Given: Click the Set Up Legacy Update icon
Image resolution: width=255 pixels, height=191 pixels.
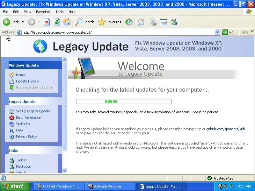Looking at the screenshot, I should (x=12, y=111).
